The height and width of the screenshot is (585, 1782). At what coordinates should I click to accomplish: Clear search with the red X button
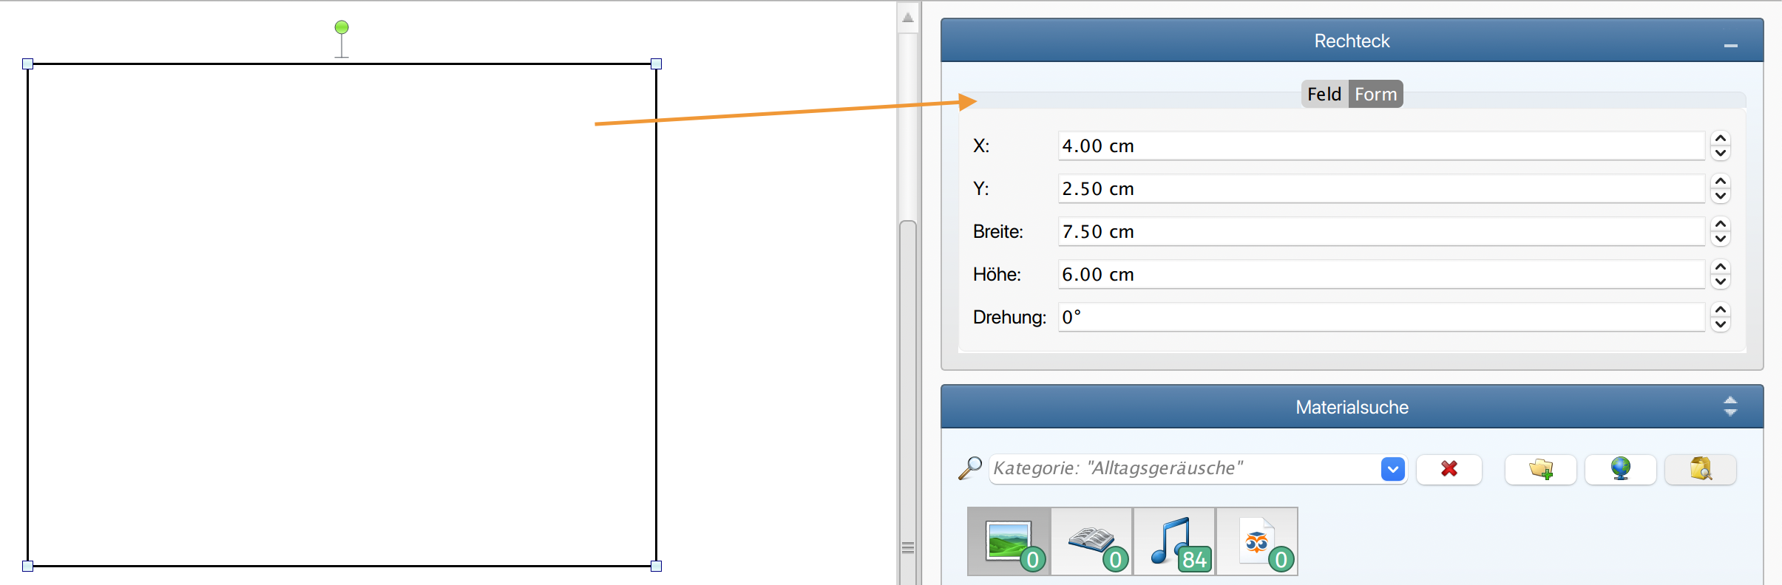coord(1449,469)
